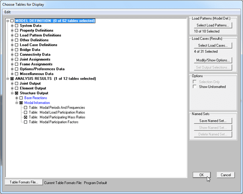Click Save Named Set button
Image resolution: width=243 pixels, height=194 pixels.
213,121
